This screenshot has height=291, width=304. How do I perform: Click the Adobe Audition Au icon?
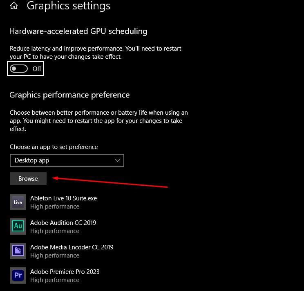18,227
